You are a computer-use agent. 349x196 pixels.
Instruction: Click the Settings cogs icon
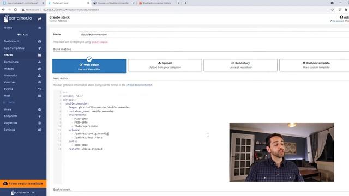pyautogui.click(x=39, y=130)
